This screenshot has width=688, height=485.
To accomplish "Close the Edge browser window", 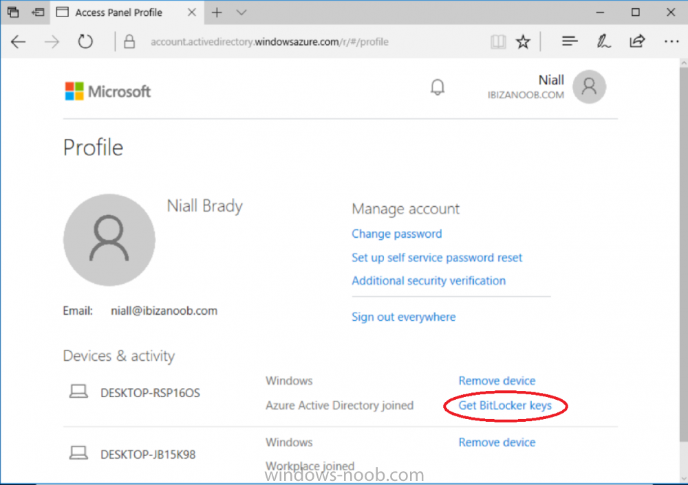I will tap(670, 12).
